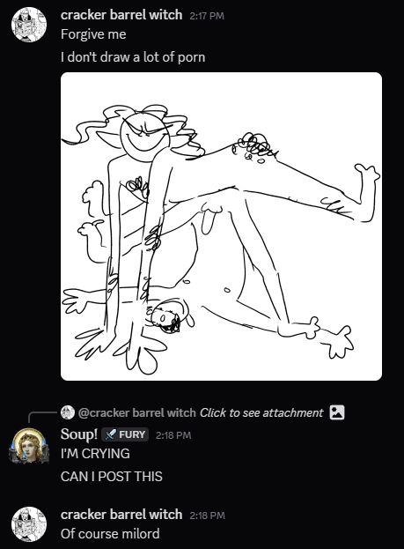
Task: Select the "I'M CRYING" message
Action: pos(95,454)
